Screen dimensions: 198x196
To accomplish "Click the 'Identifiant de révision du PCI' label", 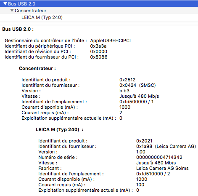I will click(x=38, y=51).
